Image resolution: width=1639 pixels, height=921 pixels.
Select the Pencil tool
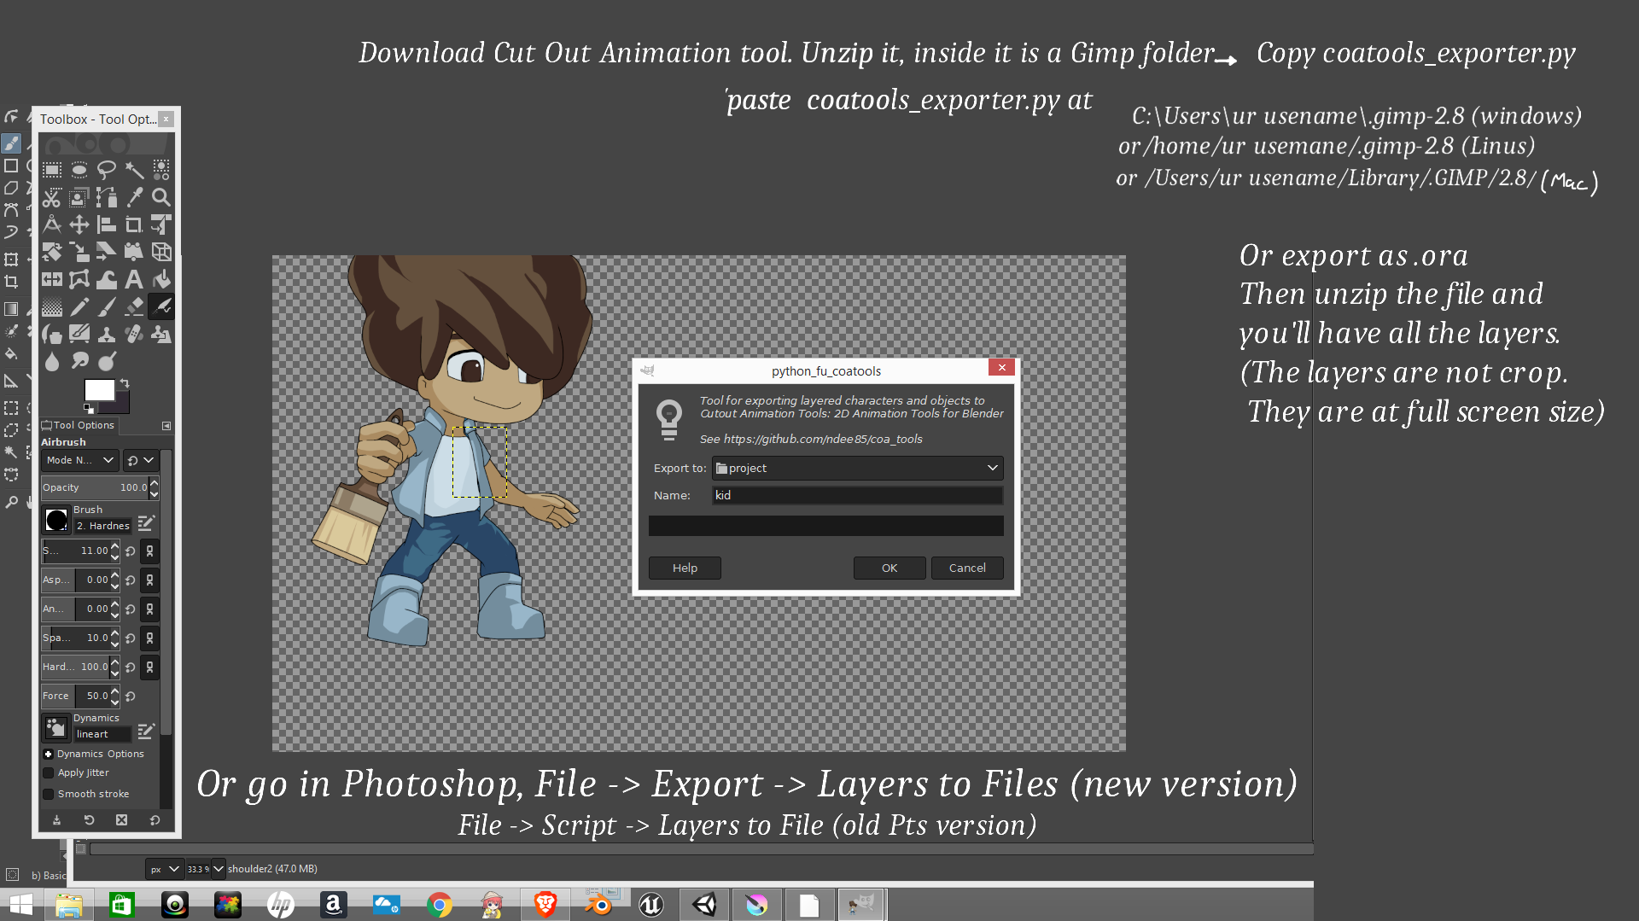point(79,306)
